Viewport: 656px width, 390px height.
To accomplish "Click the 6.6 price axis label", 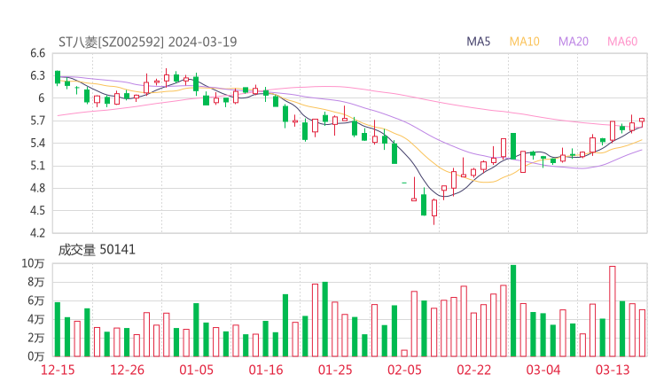I will click(x=37, y=53).
